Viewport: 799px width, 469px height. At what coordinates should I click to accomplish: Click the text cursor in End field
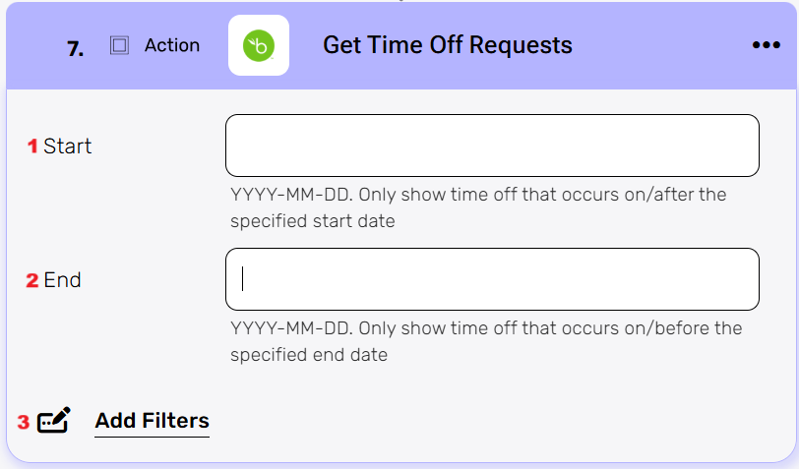click(243, 279)
